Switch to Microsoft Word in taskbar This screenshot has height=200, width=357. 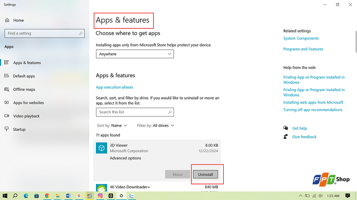(x=68, y=196)
